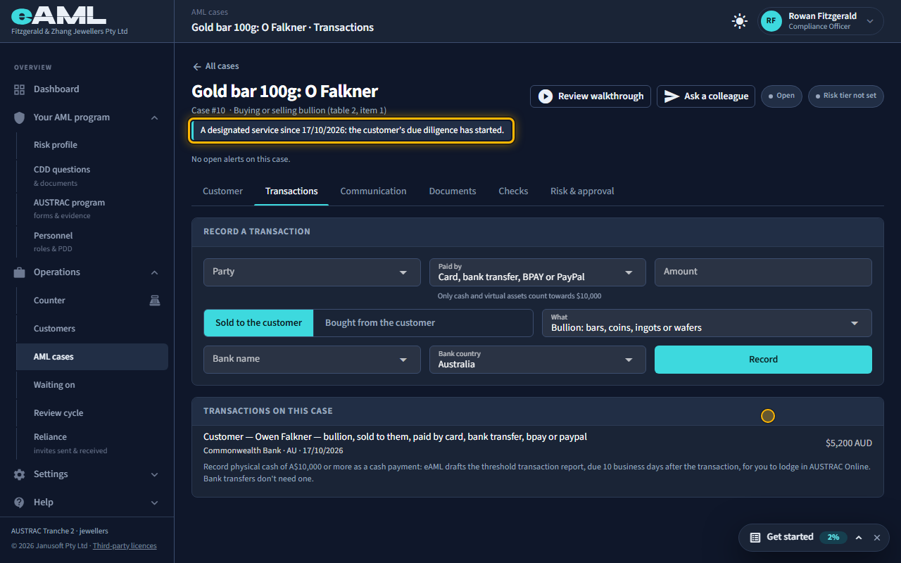Click the Operations briefcase icon
The width and height of the screenshot is (901, 563).
pyautogui.click(x=19, y=272)
